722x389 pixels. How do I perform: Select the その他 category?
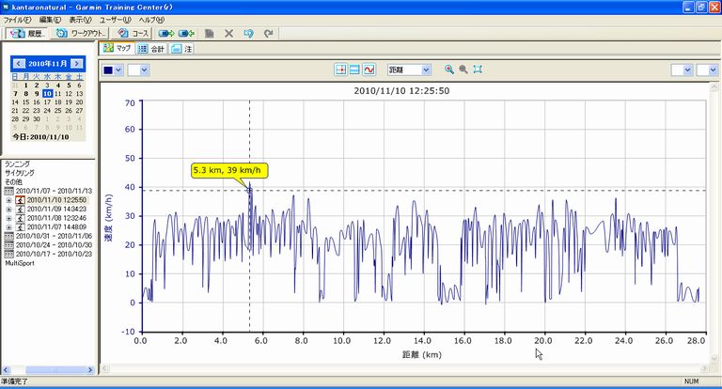point(13,182)
